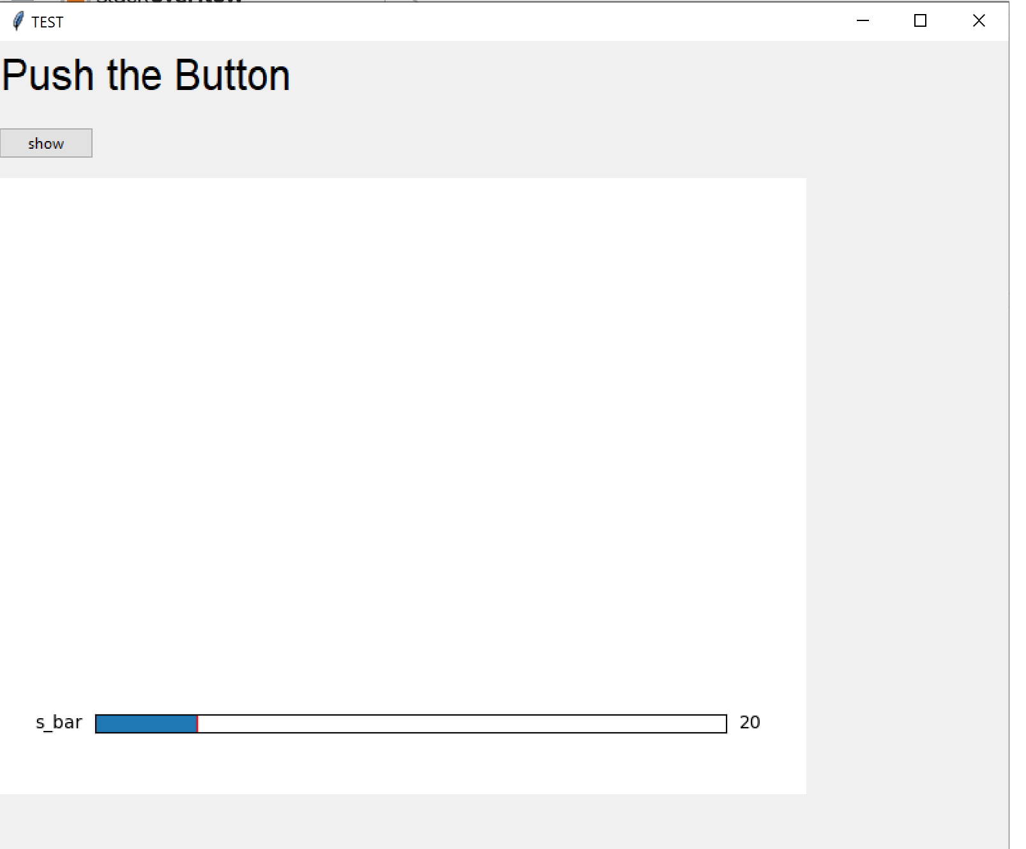The image size is (1026, 849).
Task: Click the red marker line on s_bar slider
Action: (x=197, y=724)
